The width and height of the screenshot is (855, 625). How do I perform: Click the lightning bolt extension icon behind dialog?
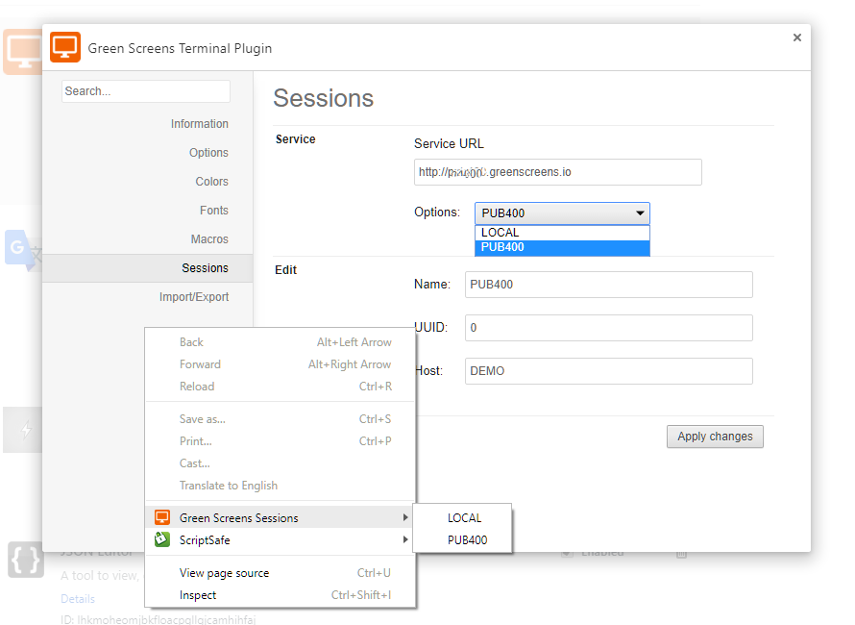pos(22,430)
